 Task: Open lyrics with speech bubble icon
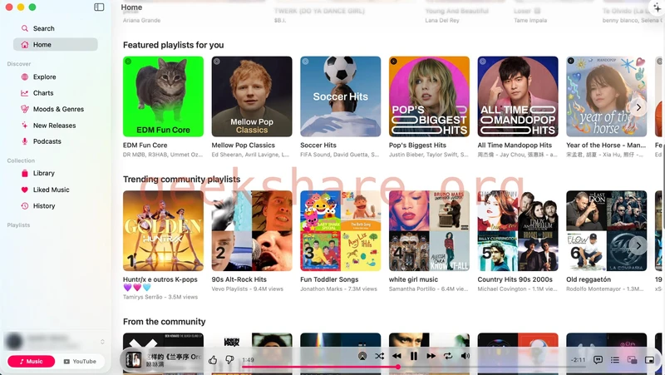[x=598, y=360]
